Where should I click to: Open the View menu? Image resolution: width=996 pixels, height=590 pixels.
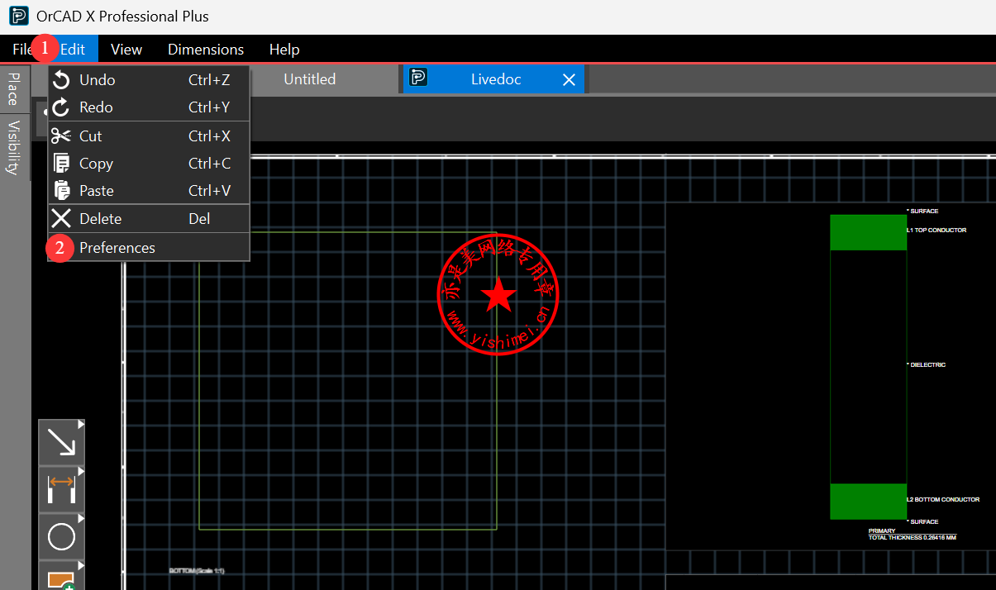tap(126, 50)
